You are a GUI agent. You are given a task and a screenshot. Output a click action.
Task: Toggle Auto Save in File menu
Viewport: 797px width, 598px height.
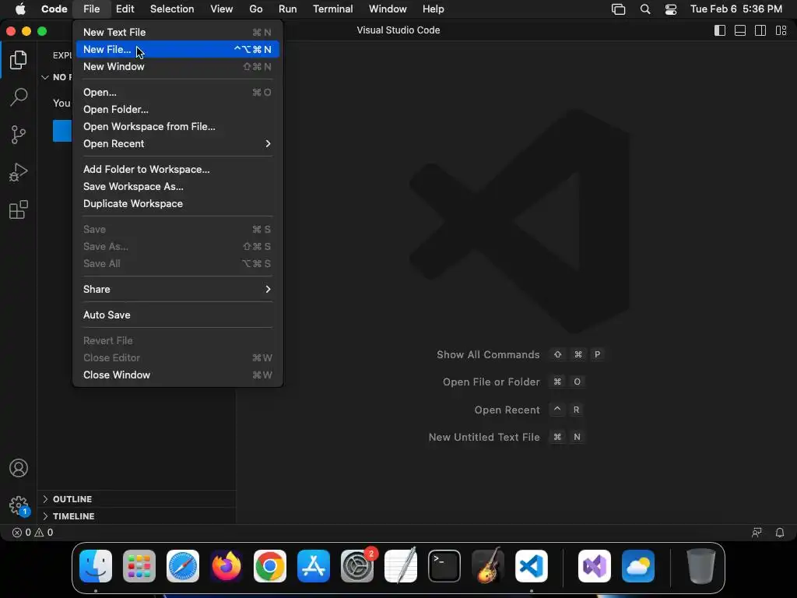[177, 315]
